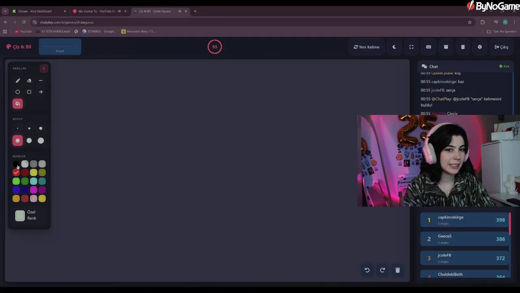Click jcoleFB leaderboard row
520x293 pixels.
(x=465, y=258)
